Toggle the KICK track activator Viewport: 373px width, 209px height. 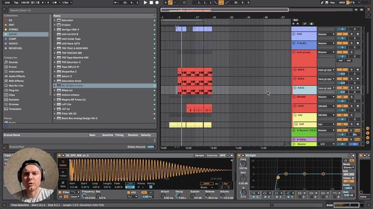342,106
